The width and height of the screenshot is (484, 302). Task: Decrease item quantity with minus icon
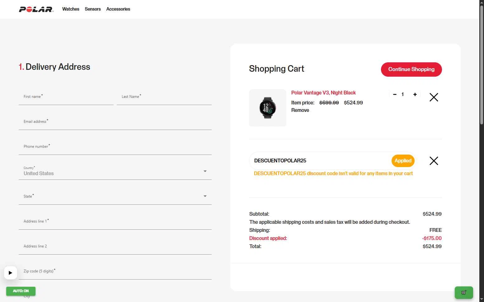[x=395, y=94]
